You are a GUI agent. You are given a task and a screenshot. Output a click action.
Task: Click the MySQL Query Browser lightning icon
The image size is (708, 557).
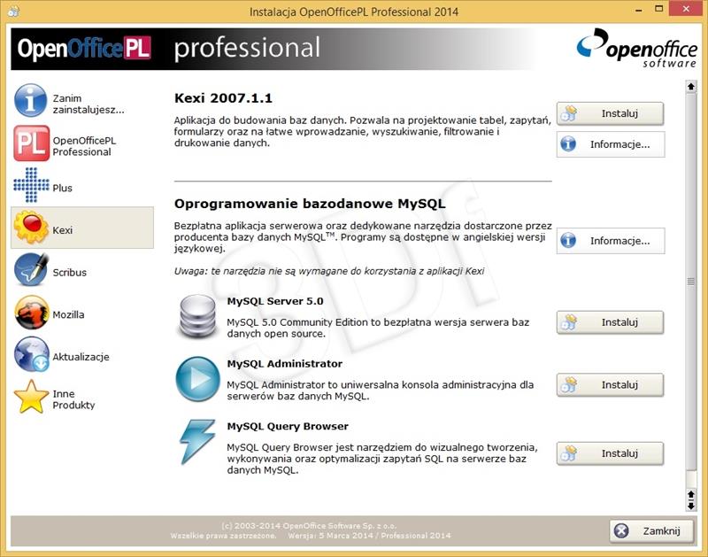pyautogui.click(x=197, y=442)
